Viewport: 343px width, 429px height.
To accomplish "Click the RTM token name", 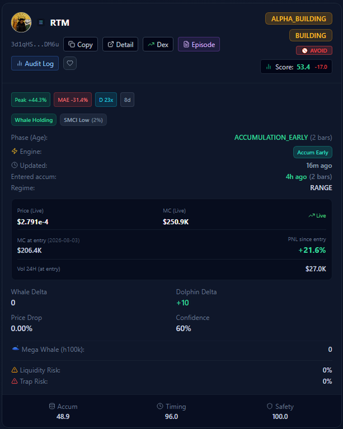I will pos(59,23).
